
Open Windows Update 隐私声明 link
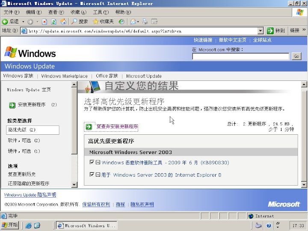(30, 195)
